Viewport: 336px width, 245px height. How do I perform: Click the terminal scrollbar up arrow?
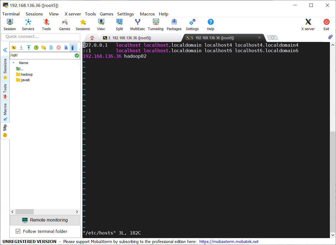tap(333, 44)
